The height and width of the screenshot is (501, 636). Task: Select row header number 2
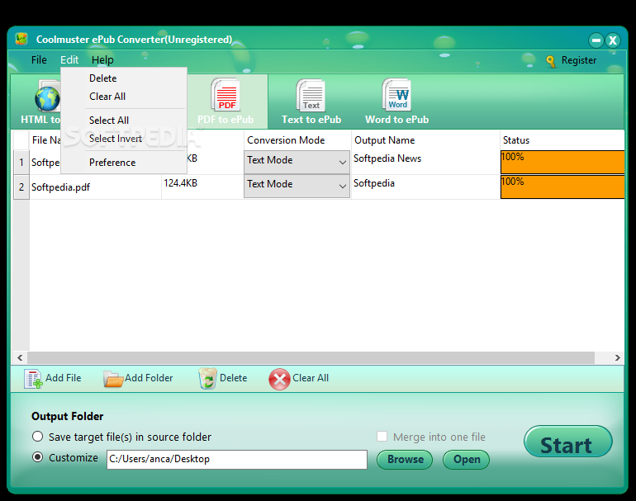[21, 187]
